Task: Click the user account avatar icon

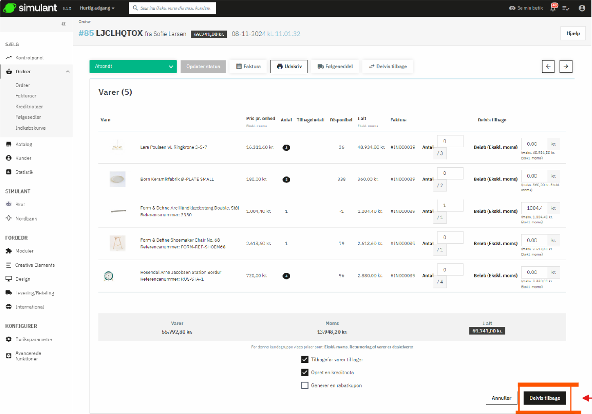Action: (582, 8)
